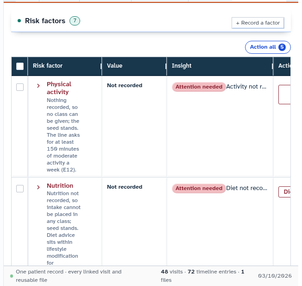Click Not recorded value in Nutrition row
302x286 pixels.
point(125,187)
